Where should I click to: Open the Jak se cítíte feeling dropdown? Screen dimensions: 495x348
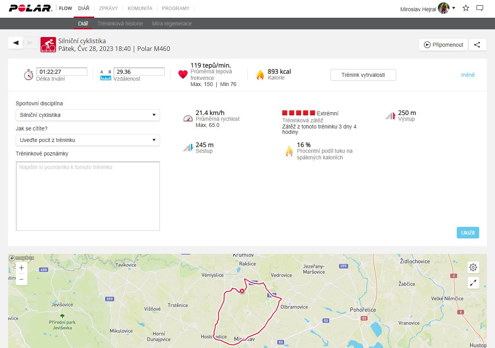click(88, 140)
